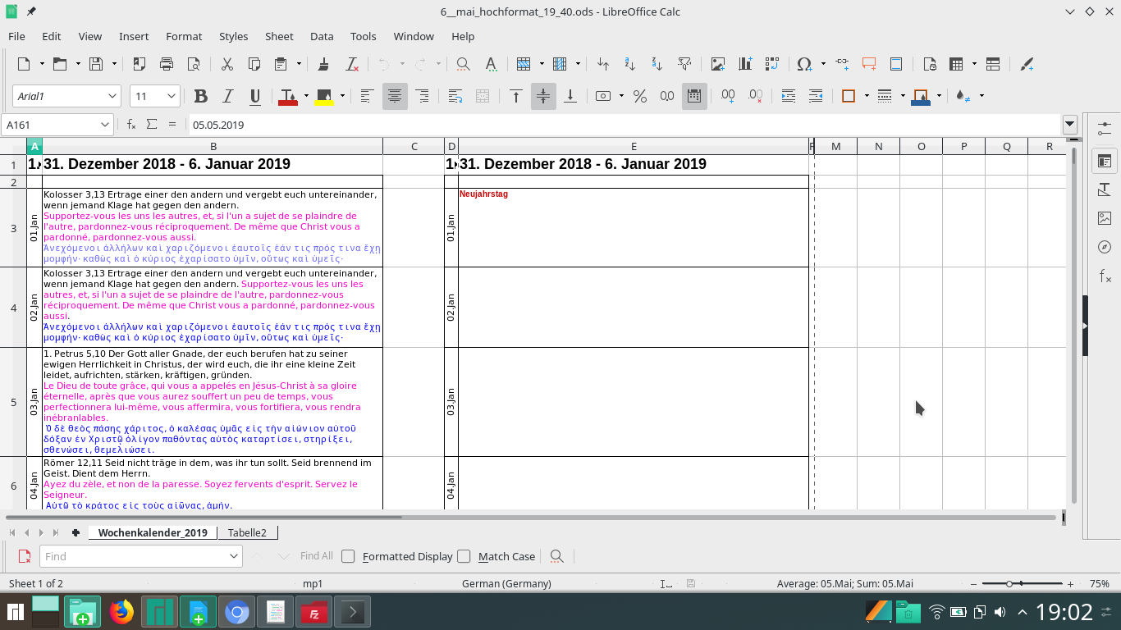Open the font name dropdown
The height and width of the screenshot is (630, 1121).
click(112, 96)
